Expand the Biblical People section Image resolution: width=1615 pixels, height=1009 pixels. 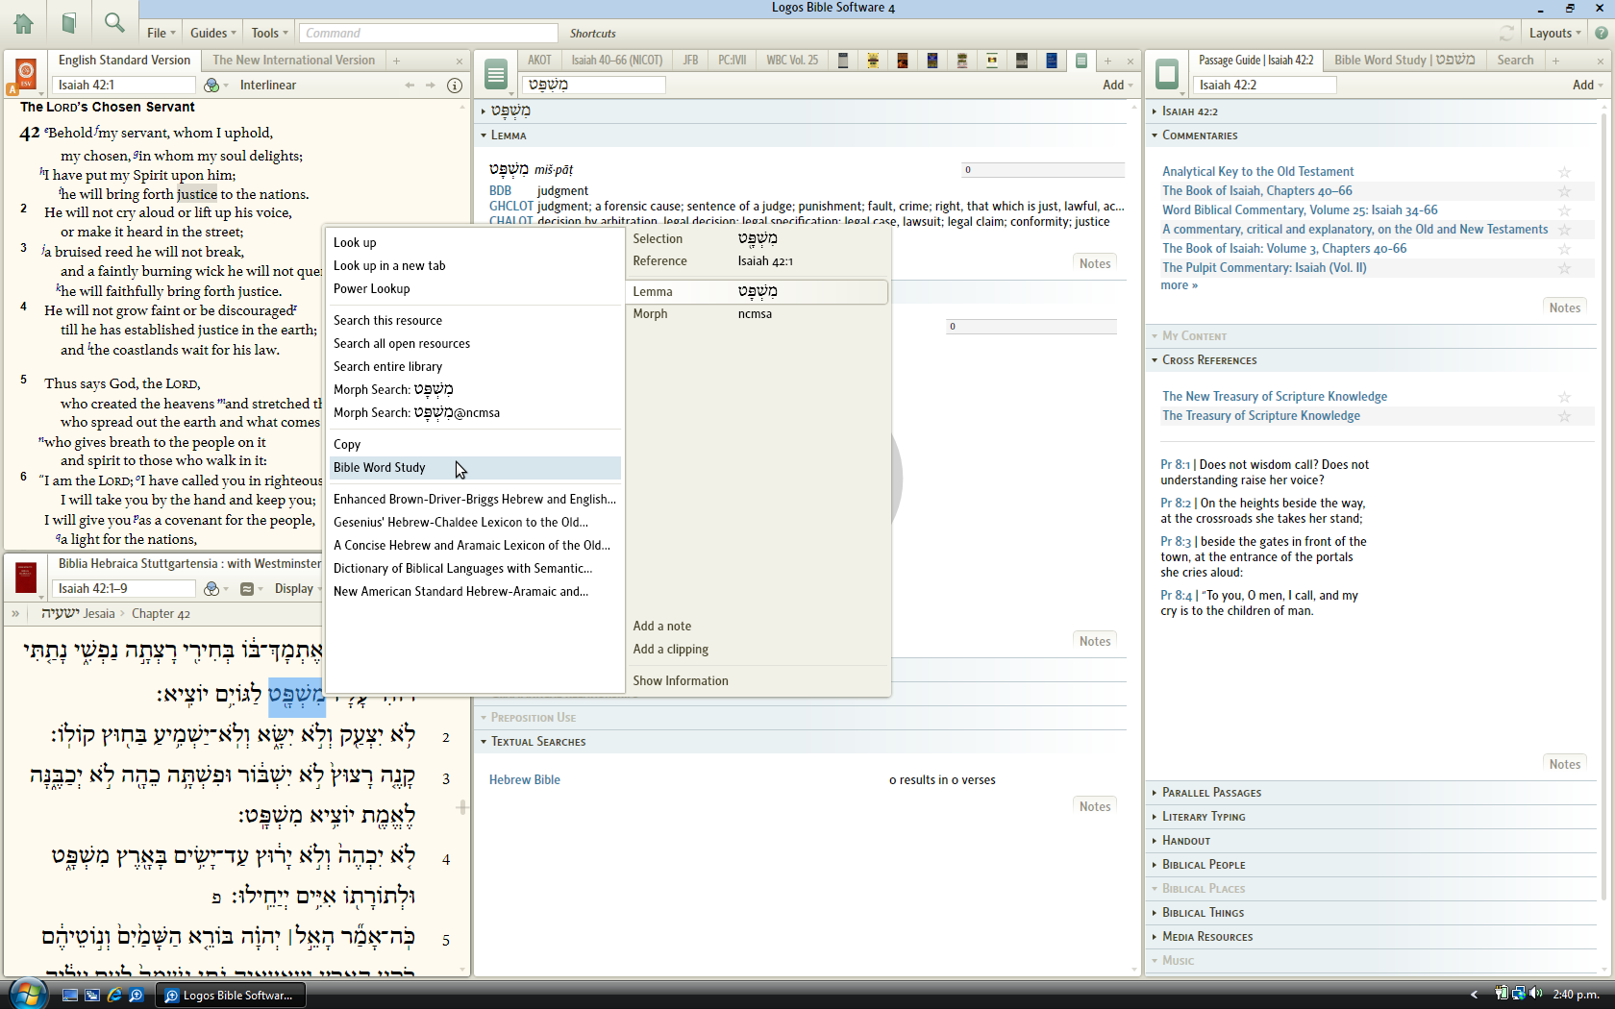1155,865
